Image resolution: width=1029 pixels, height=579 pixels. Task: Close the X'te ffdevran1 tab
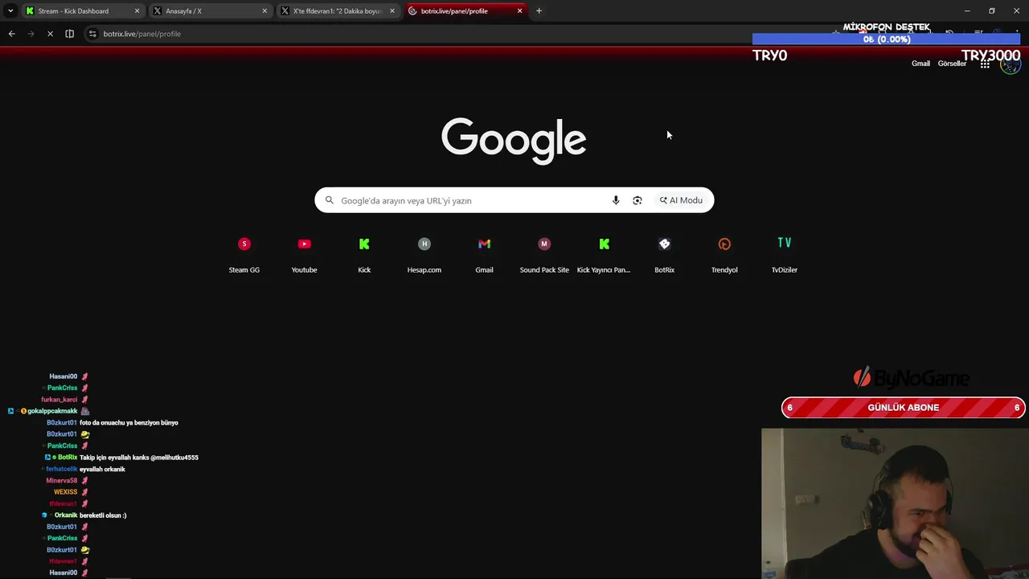point(392,11)
